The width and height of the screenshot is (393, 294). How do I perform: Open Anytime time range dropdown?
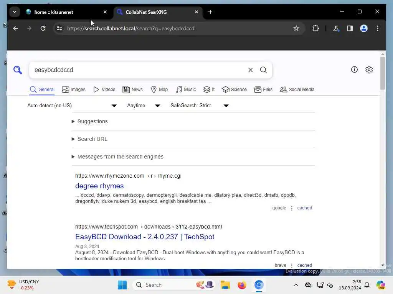(x=144, y=106)
